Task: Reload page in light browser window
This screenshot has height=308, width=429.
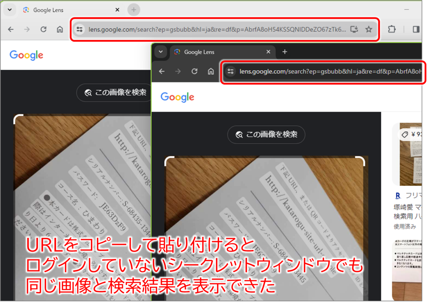Action: (x=43, y=29)
